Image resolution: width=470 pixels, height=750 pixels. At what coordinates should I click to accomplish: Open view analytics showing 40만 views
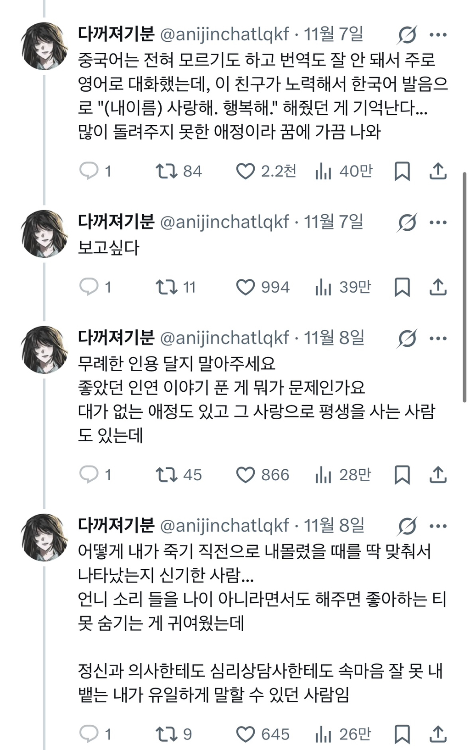[x=324, y=171]
